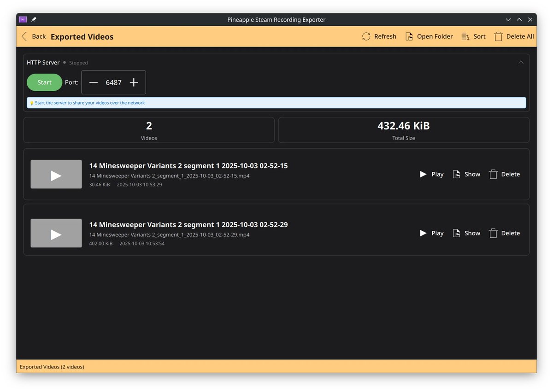Click the HTTP Server heading

[43, 63]
